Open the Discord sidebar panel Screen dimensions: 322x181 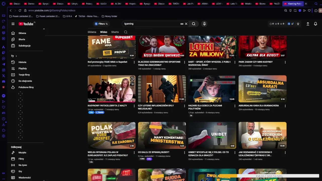pyautogui.click(x=4, y=81)
